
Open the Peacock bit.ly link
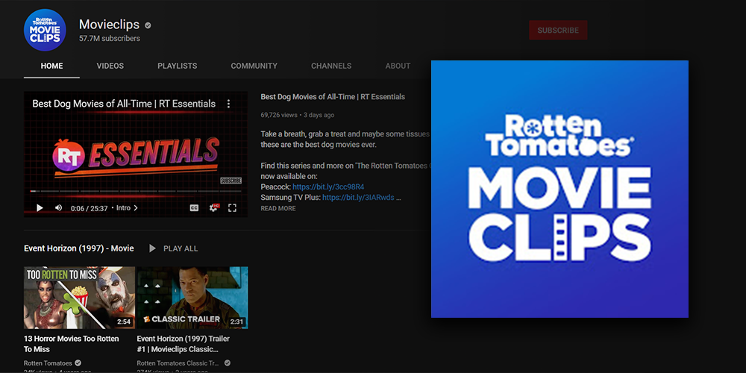tap(328, 187)
